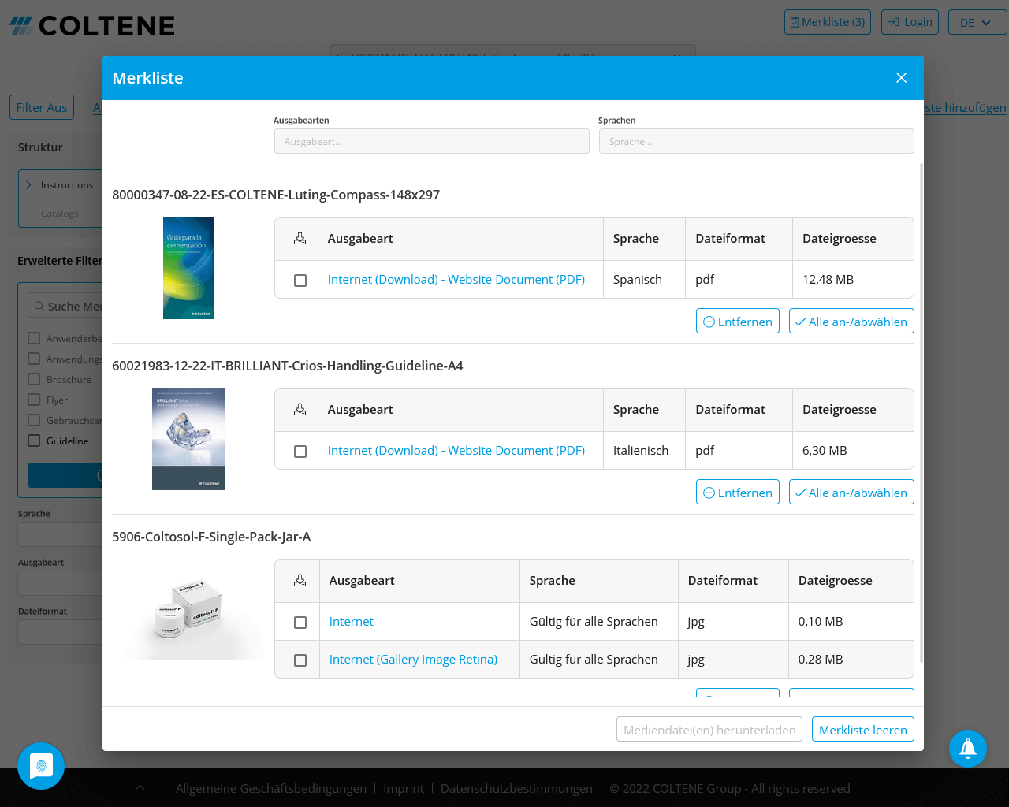Click the '12,48 MB' file size cell
This screenshot has height=807, width=1009.
853,280
